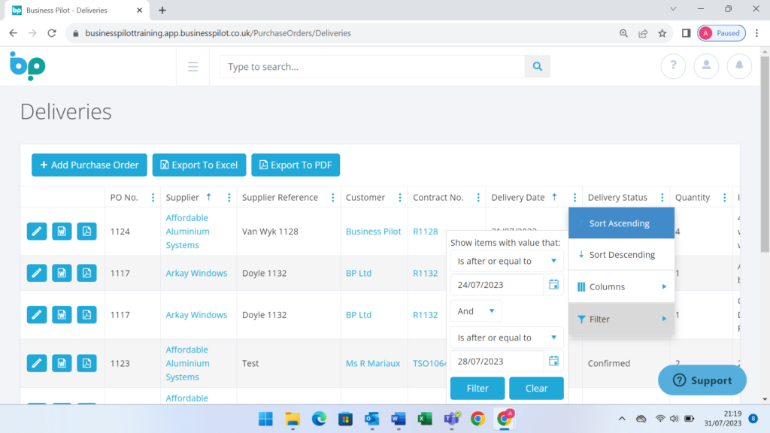
Task: Choose Sort Ascending in column menu
Action: pos(621,223)
